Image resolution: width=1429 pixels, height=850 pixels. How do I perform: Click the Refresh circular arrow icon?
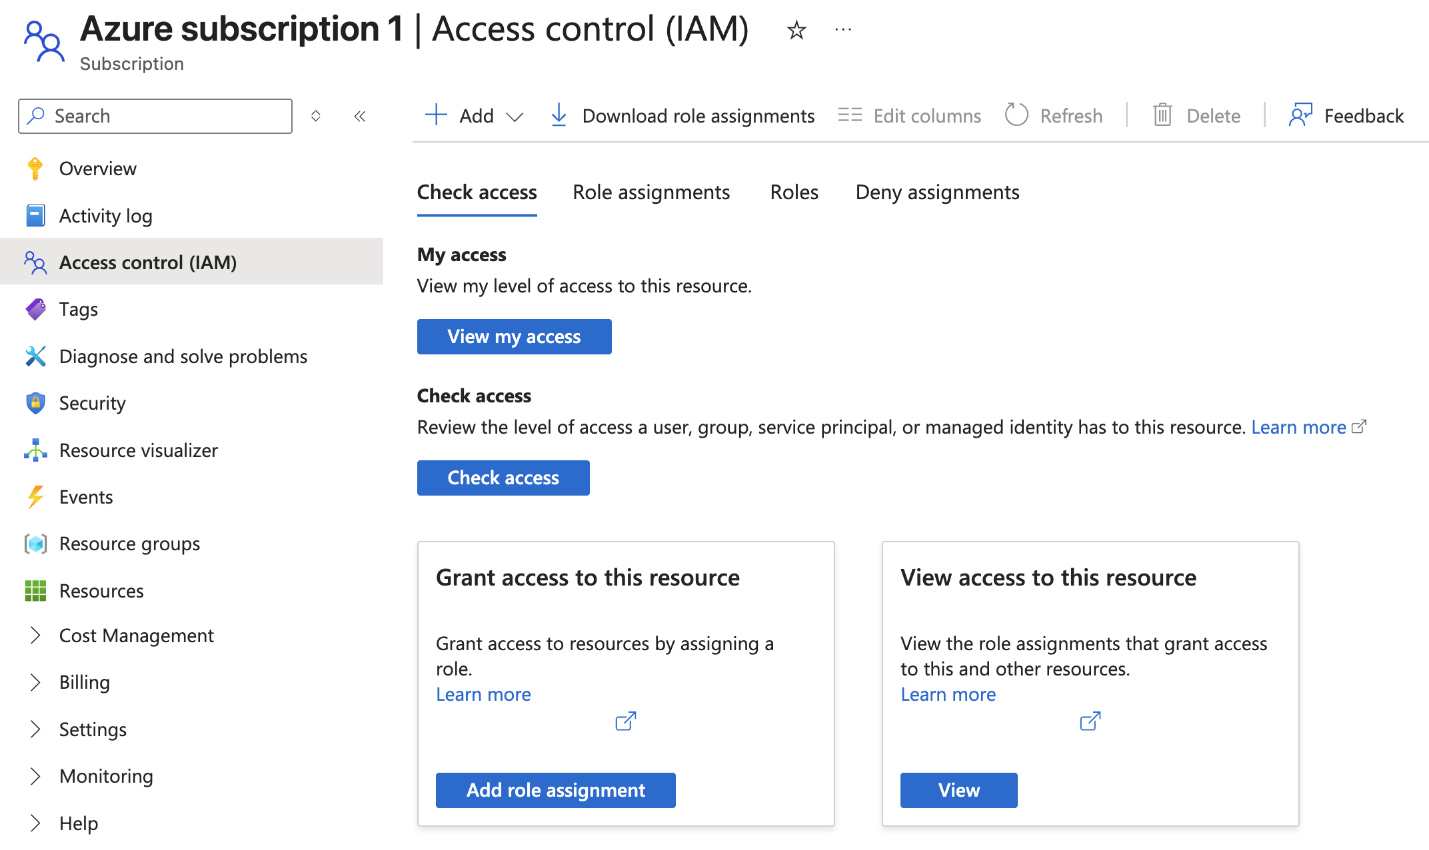pos(1016,115)
